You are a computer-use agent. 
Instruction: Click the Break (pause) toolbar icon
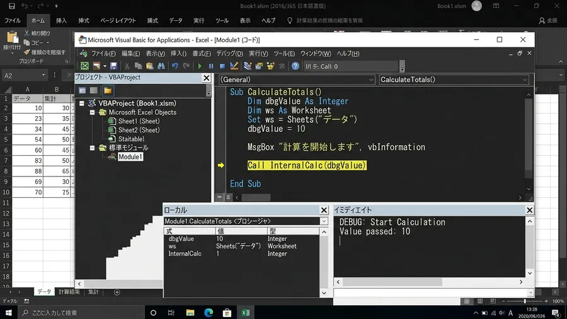coord(211,66)
